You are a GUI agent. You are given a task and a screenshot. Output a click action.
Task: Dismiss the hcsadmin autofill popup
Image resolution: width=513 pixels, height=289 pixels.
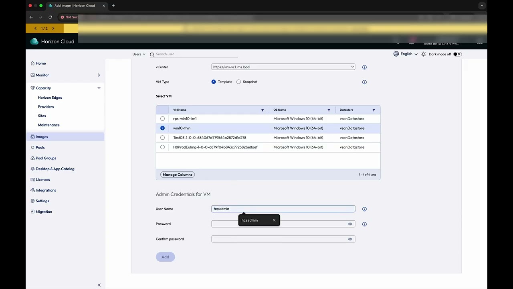274,220
